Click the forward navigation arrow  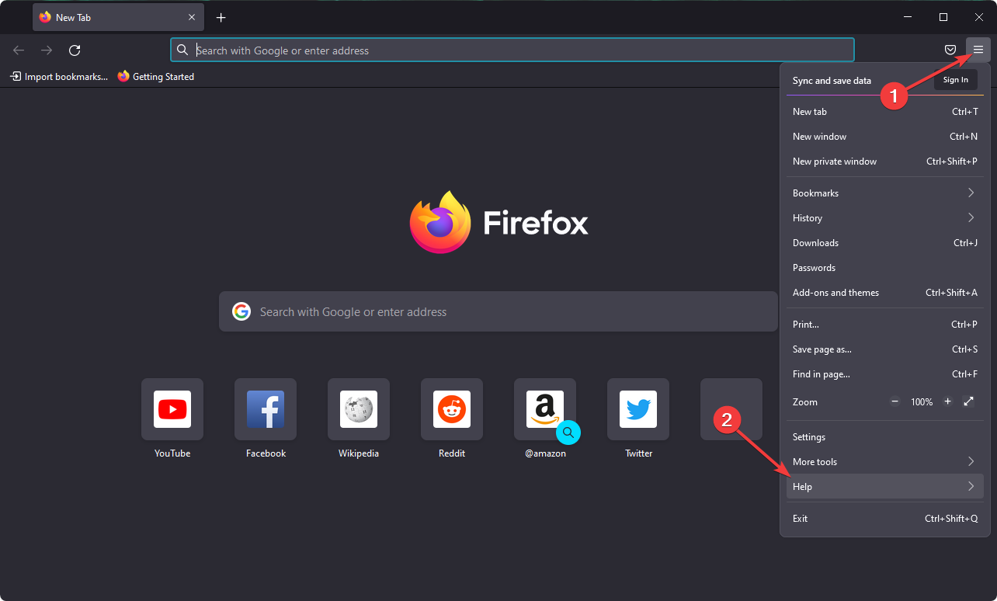pos(46,50)
